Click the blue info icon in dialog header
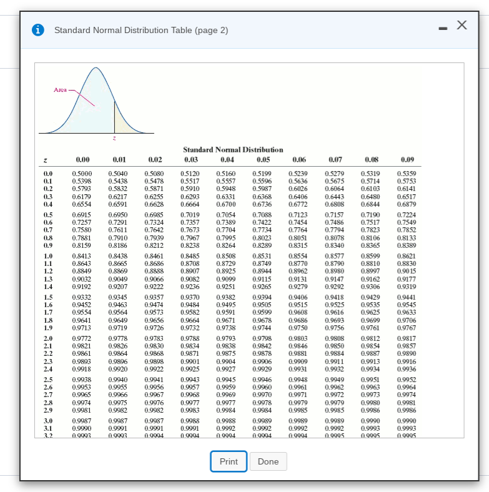This screenshot has width=489, height=492. coord(38,30)
